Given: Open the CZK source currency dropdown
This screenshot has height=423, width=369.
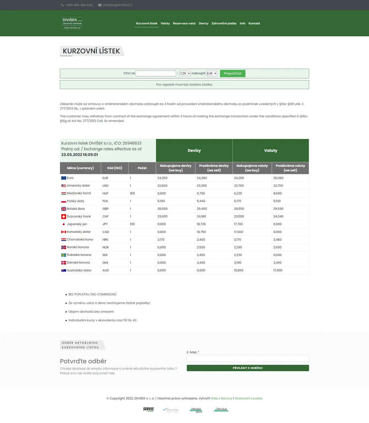Looking at the screenshot, I should (185, 73).
